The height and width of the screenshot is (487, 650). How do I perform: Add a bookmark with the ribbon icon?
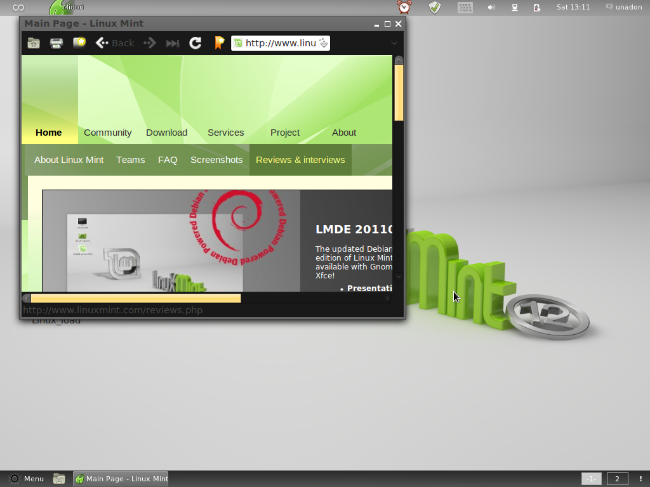(x=219, y=43)
